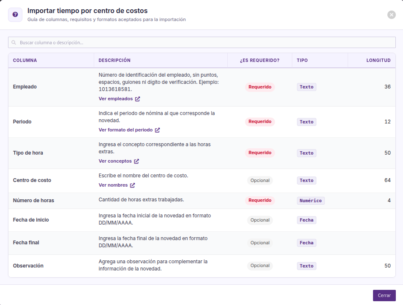The image size is (403, 305).
Task: Click the Texto type tag in Tipo de hora row
Action: tap(306, 153)
